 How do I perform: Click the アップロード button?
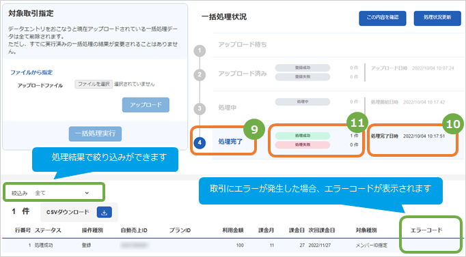146,104
